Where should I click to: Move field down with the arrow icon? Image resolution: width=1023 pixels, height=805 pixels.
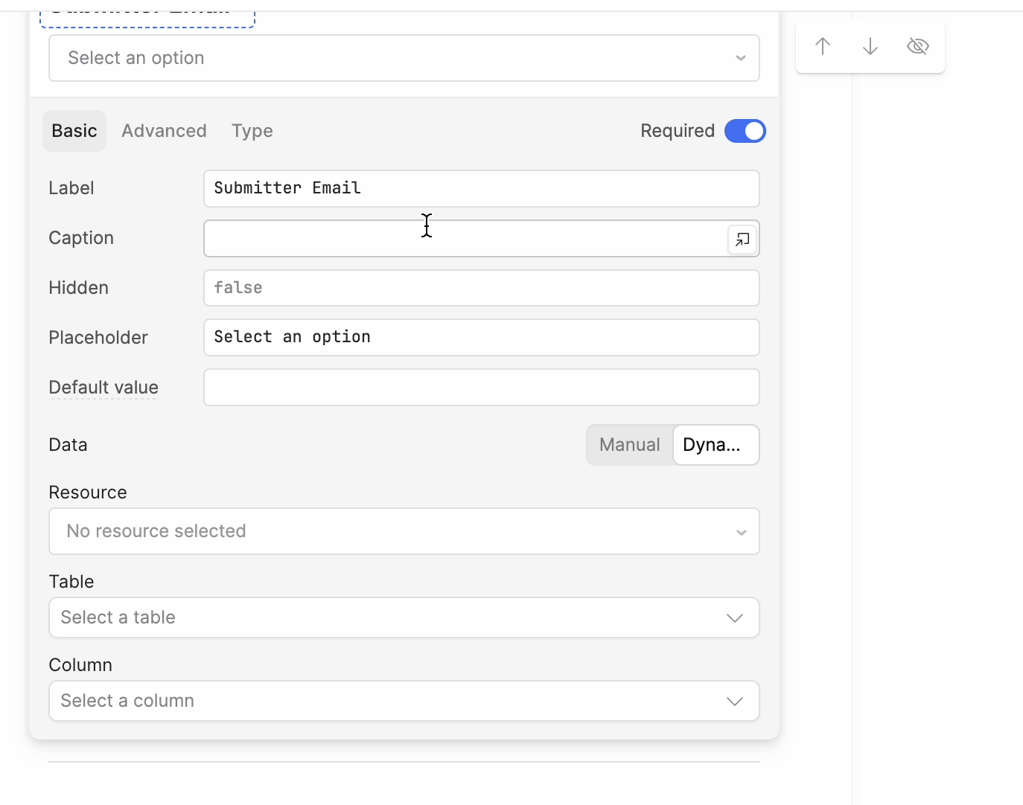click(870, 46)
